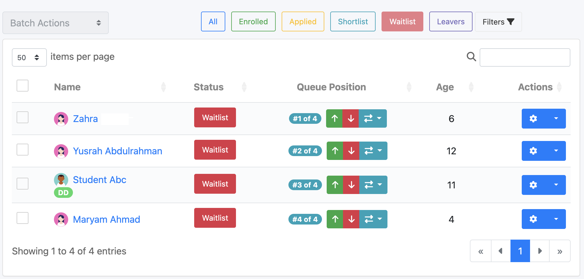Open Student Abc profile link

coord(100,180)
